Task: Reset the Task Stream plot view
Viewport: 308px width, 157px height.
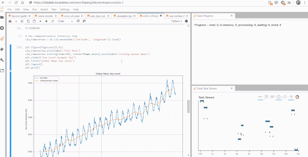Action: coord(285,97)
